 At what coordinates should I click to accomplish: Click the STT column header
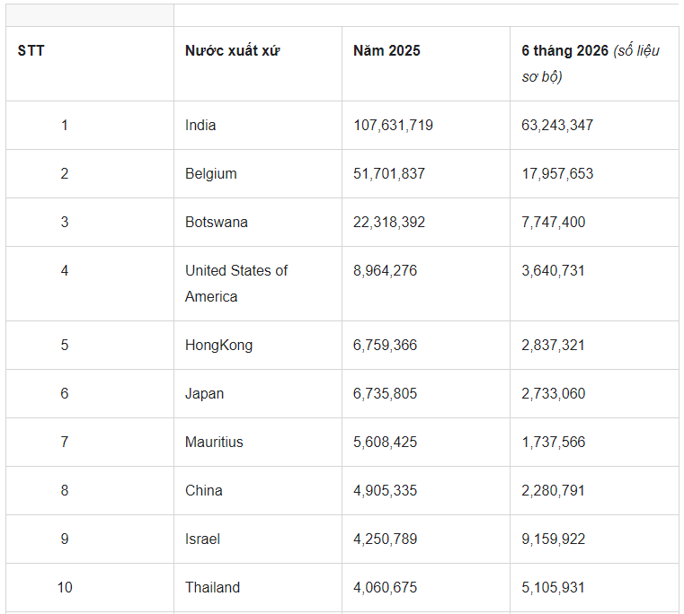[31, 50]
